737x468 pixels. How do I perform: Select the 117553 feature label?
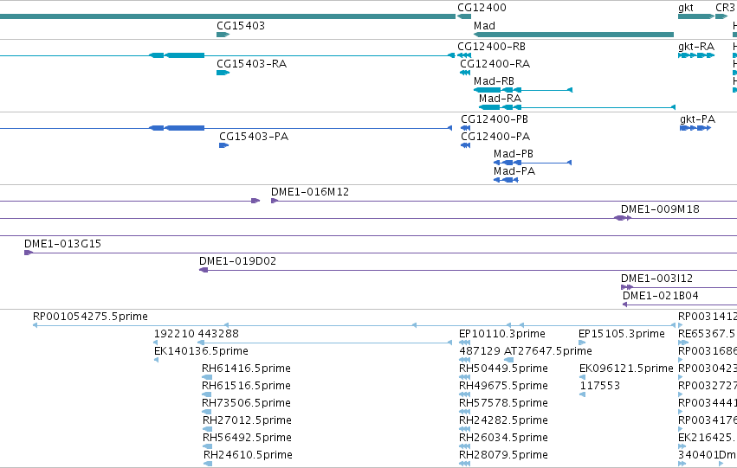click(x=600, y=386)
